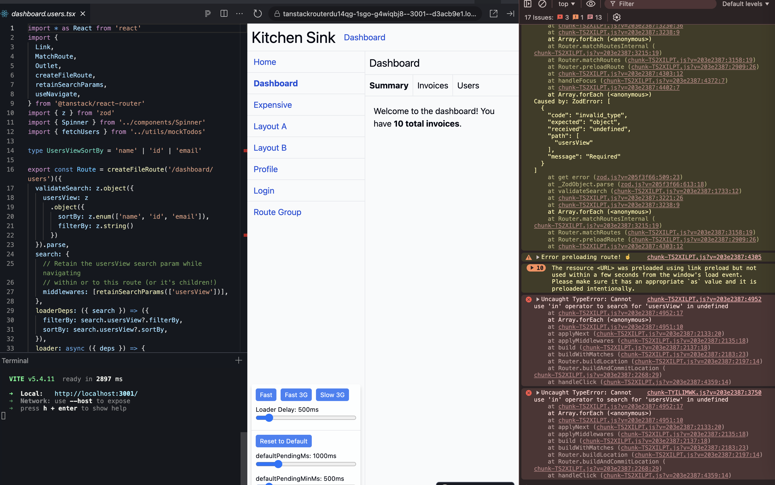
Task: Expand the Error preloading route message
Action: point(538,257)
